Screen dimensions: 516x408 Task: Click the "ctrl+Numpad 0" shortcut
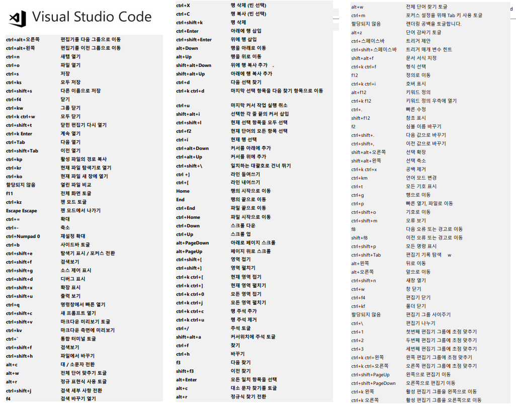click(x=23, y=236)
